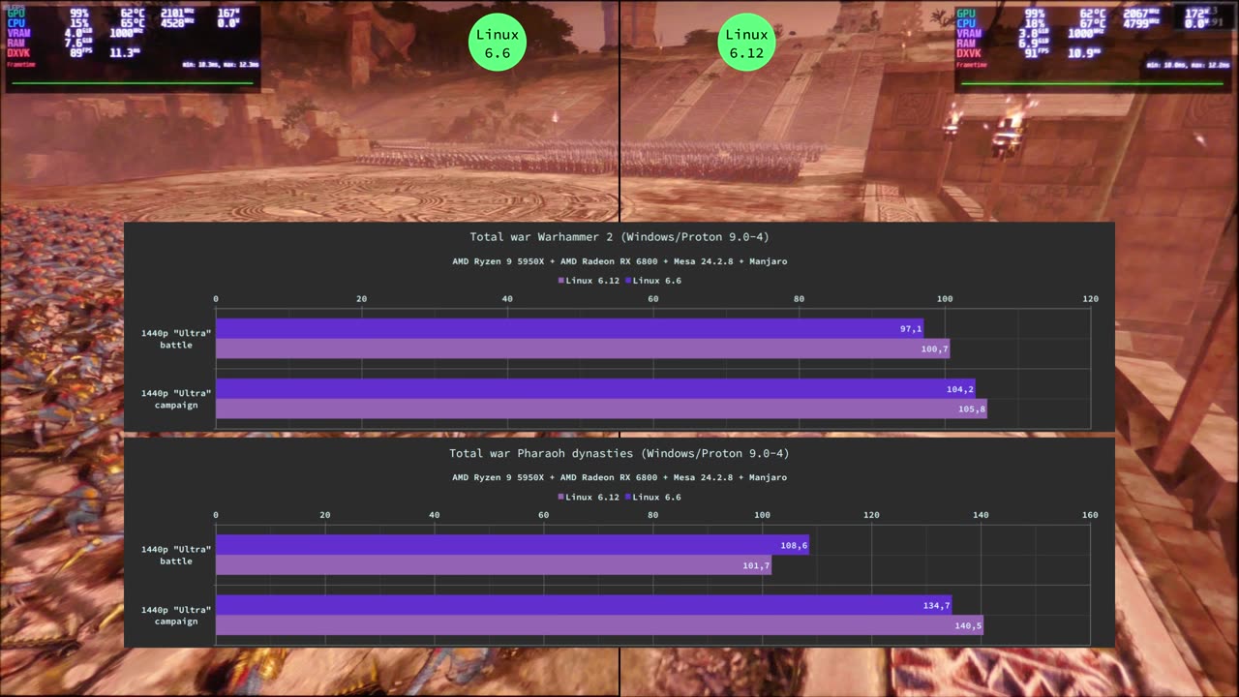Click the Pharaoh battle bar labeled 108,6
1239x697 pixels.
tap(512, 545)
